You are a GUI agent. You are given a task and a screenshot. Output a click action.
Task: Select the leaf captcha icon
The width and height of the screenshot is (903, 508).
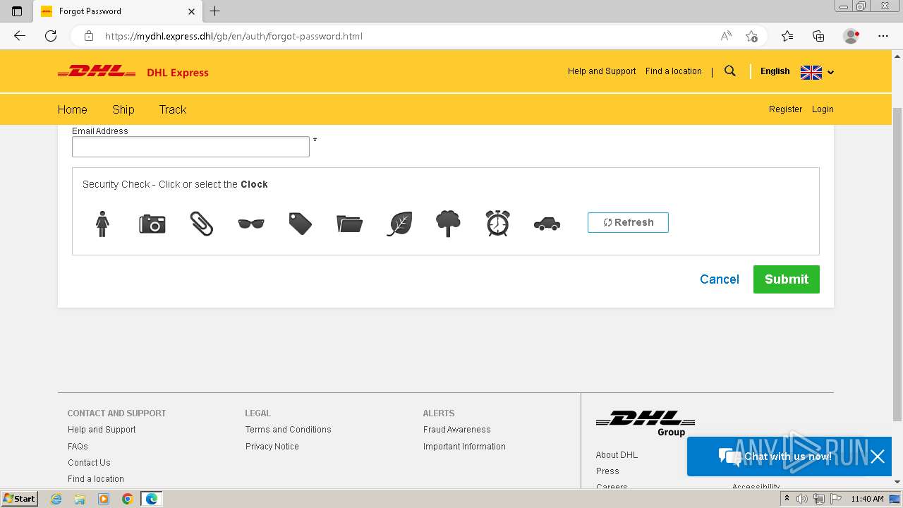(399, 224)
